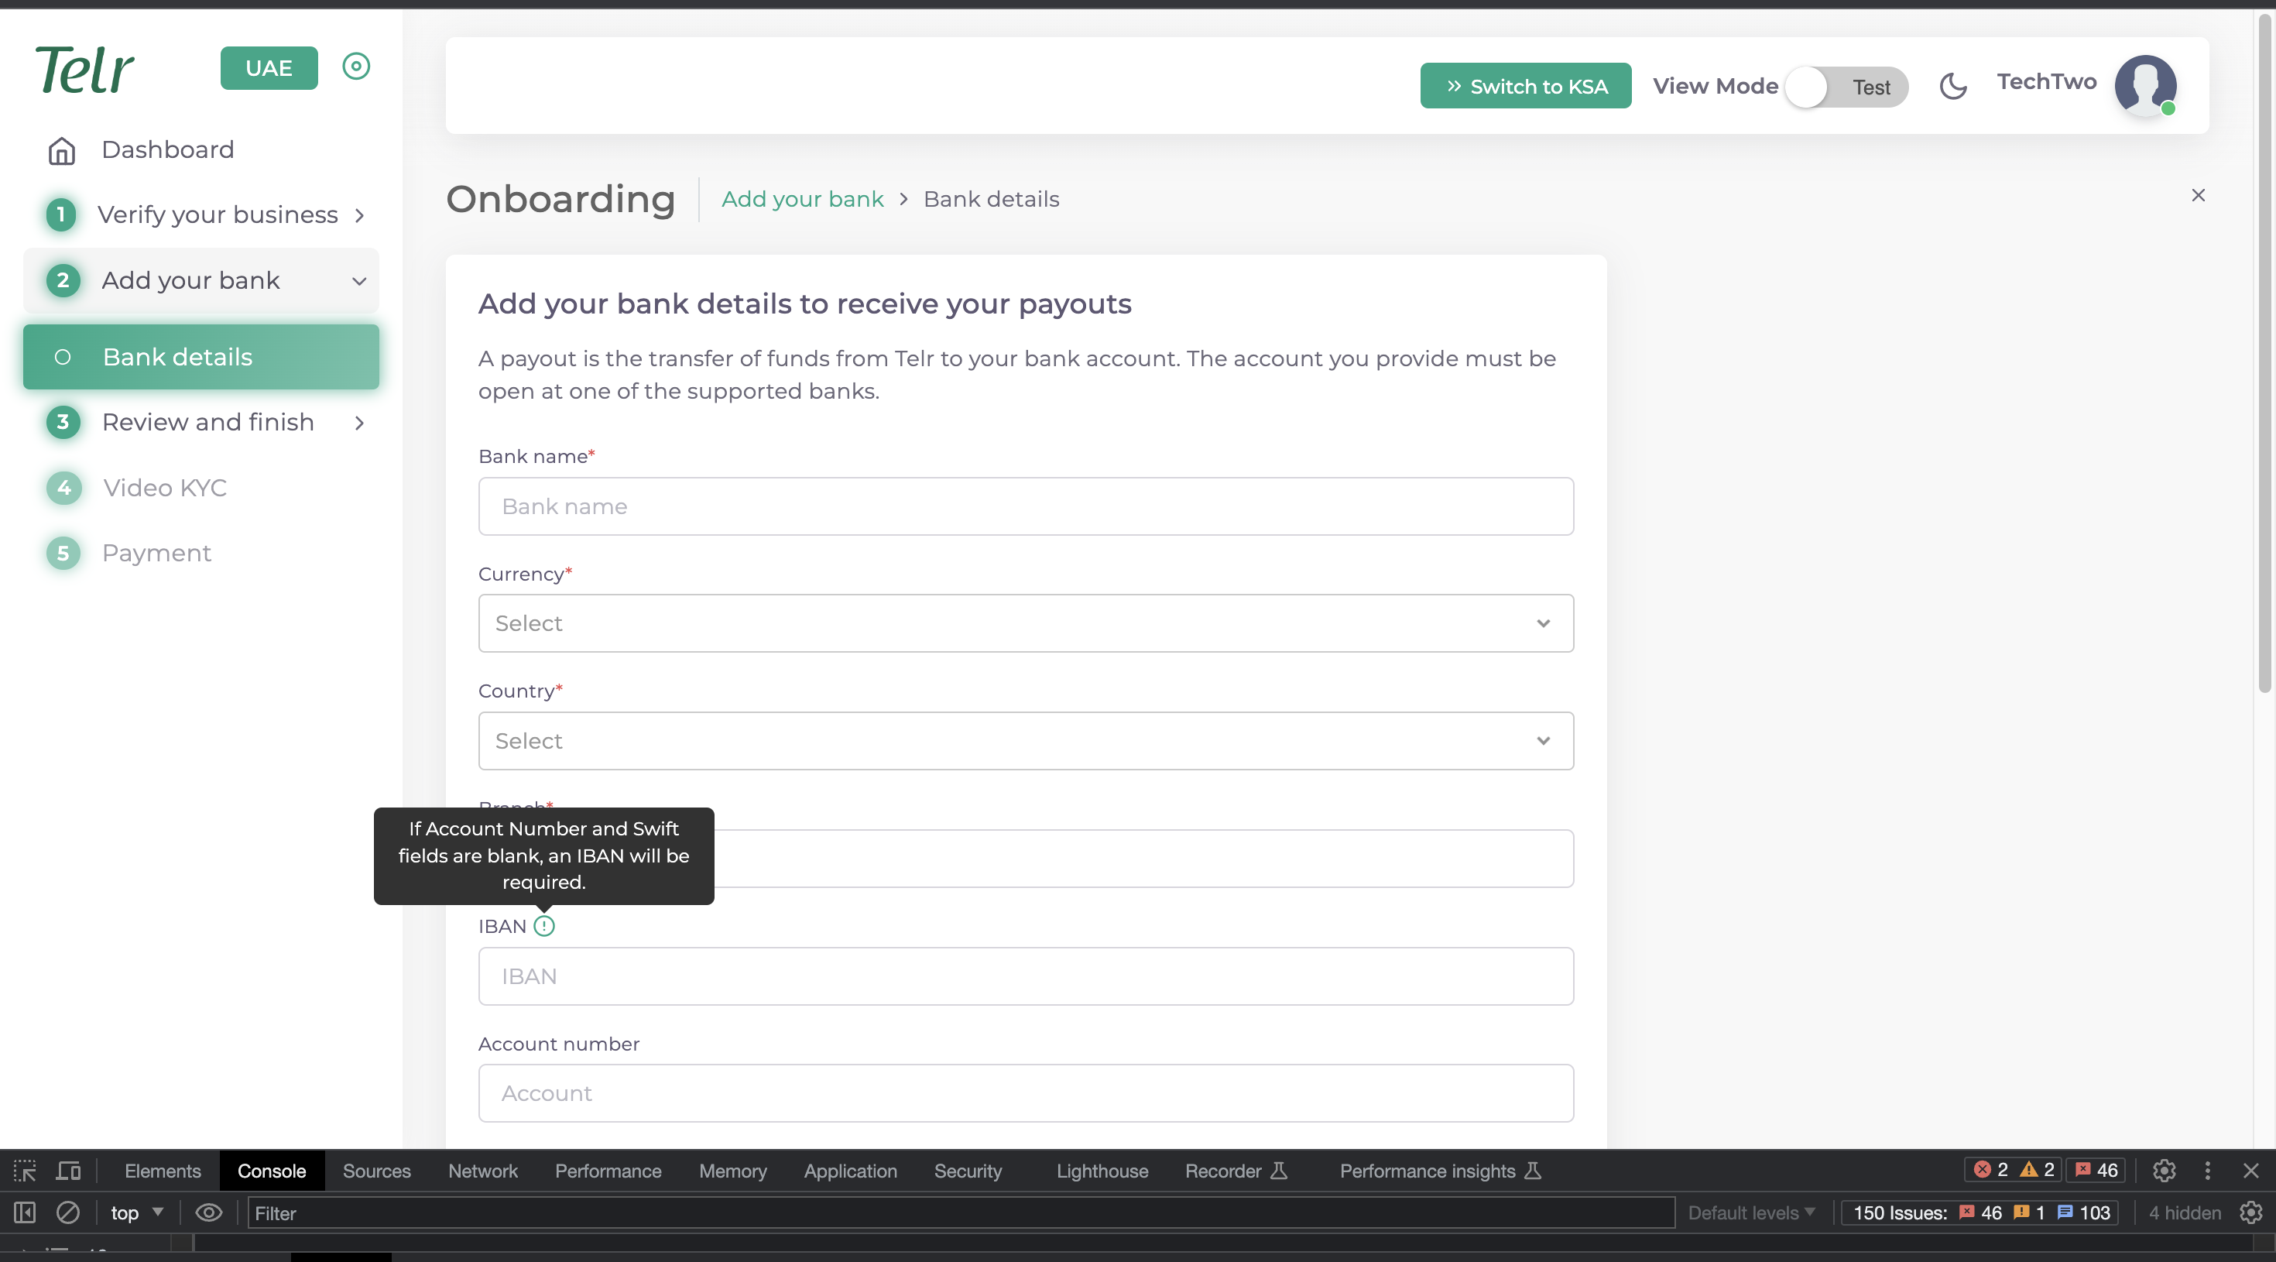Toggle the console sidebar panel button
Viewport: 2276px width, 1262px height.
point(25,1212)
